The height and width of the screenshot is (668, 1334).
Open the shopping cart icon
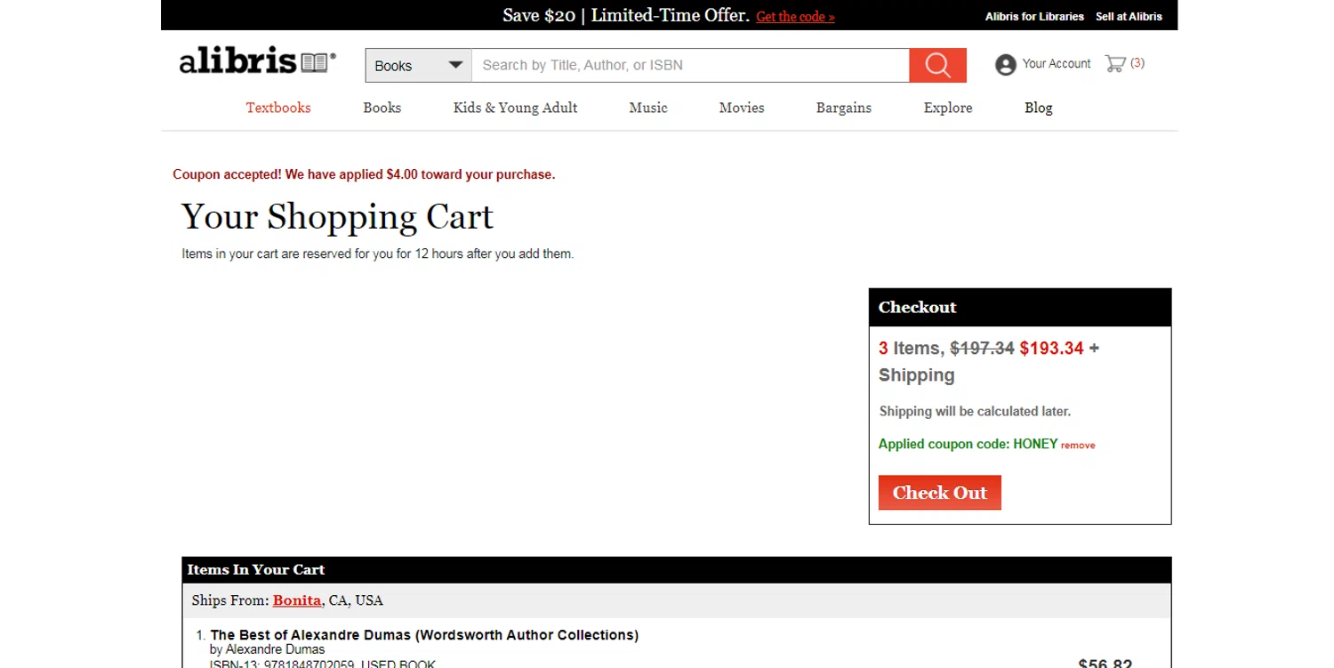[x=1115, y=63]
